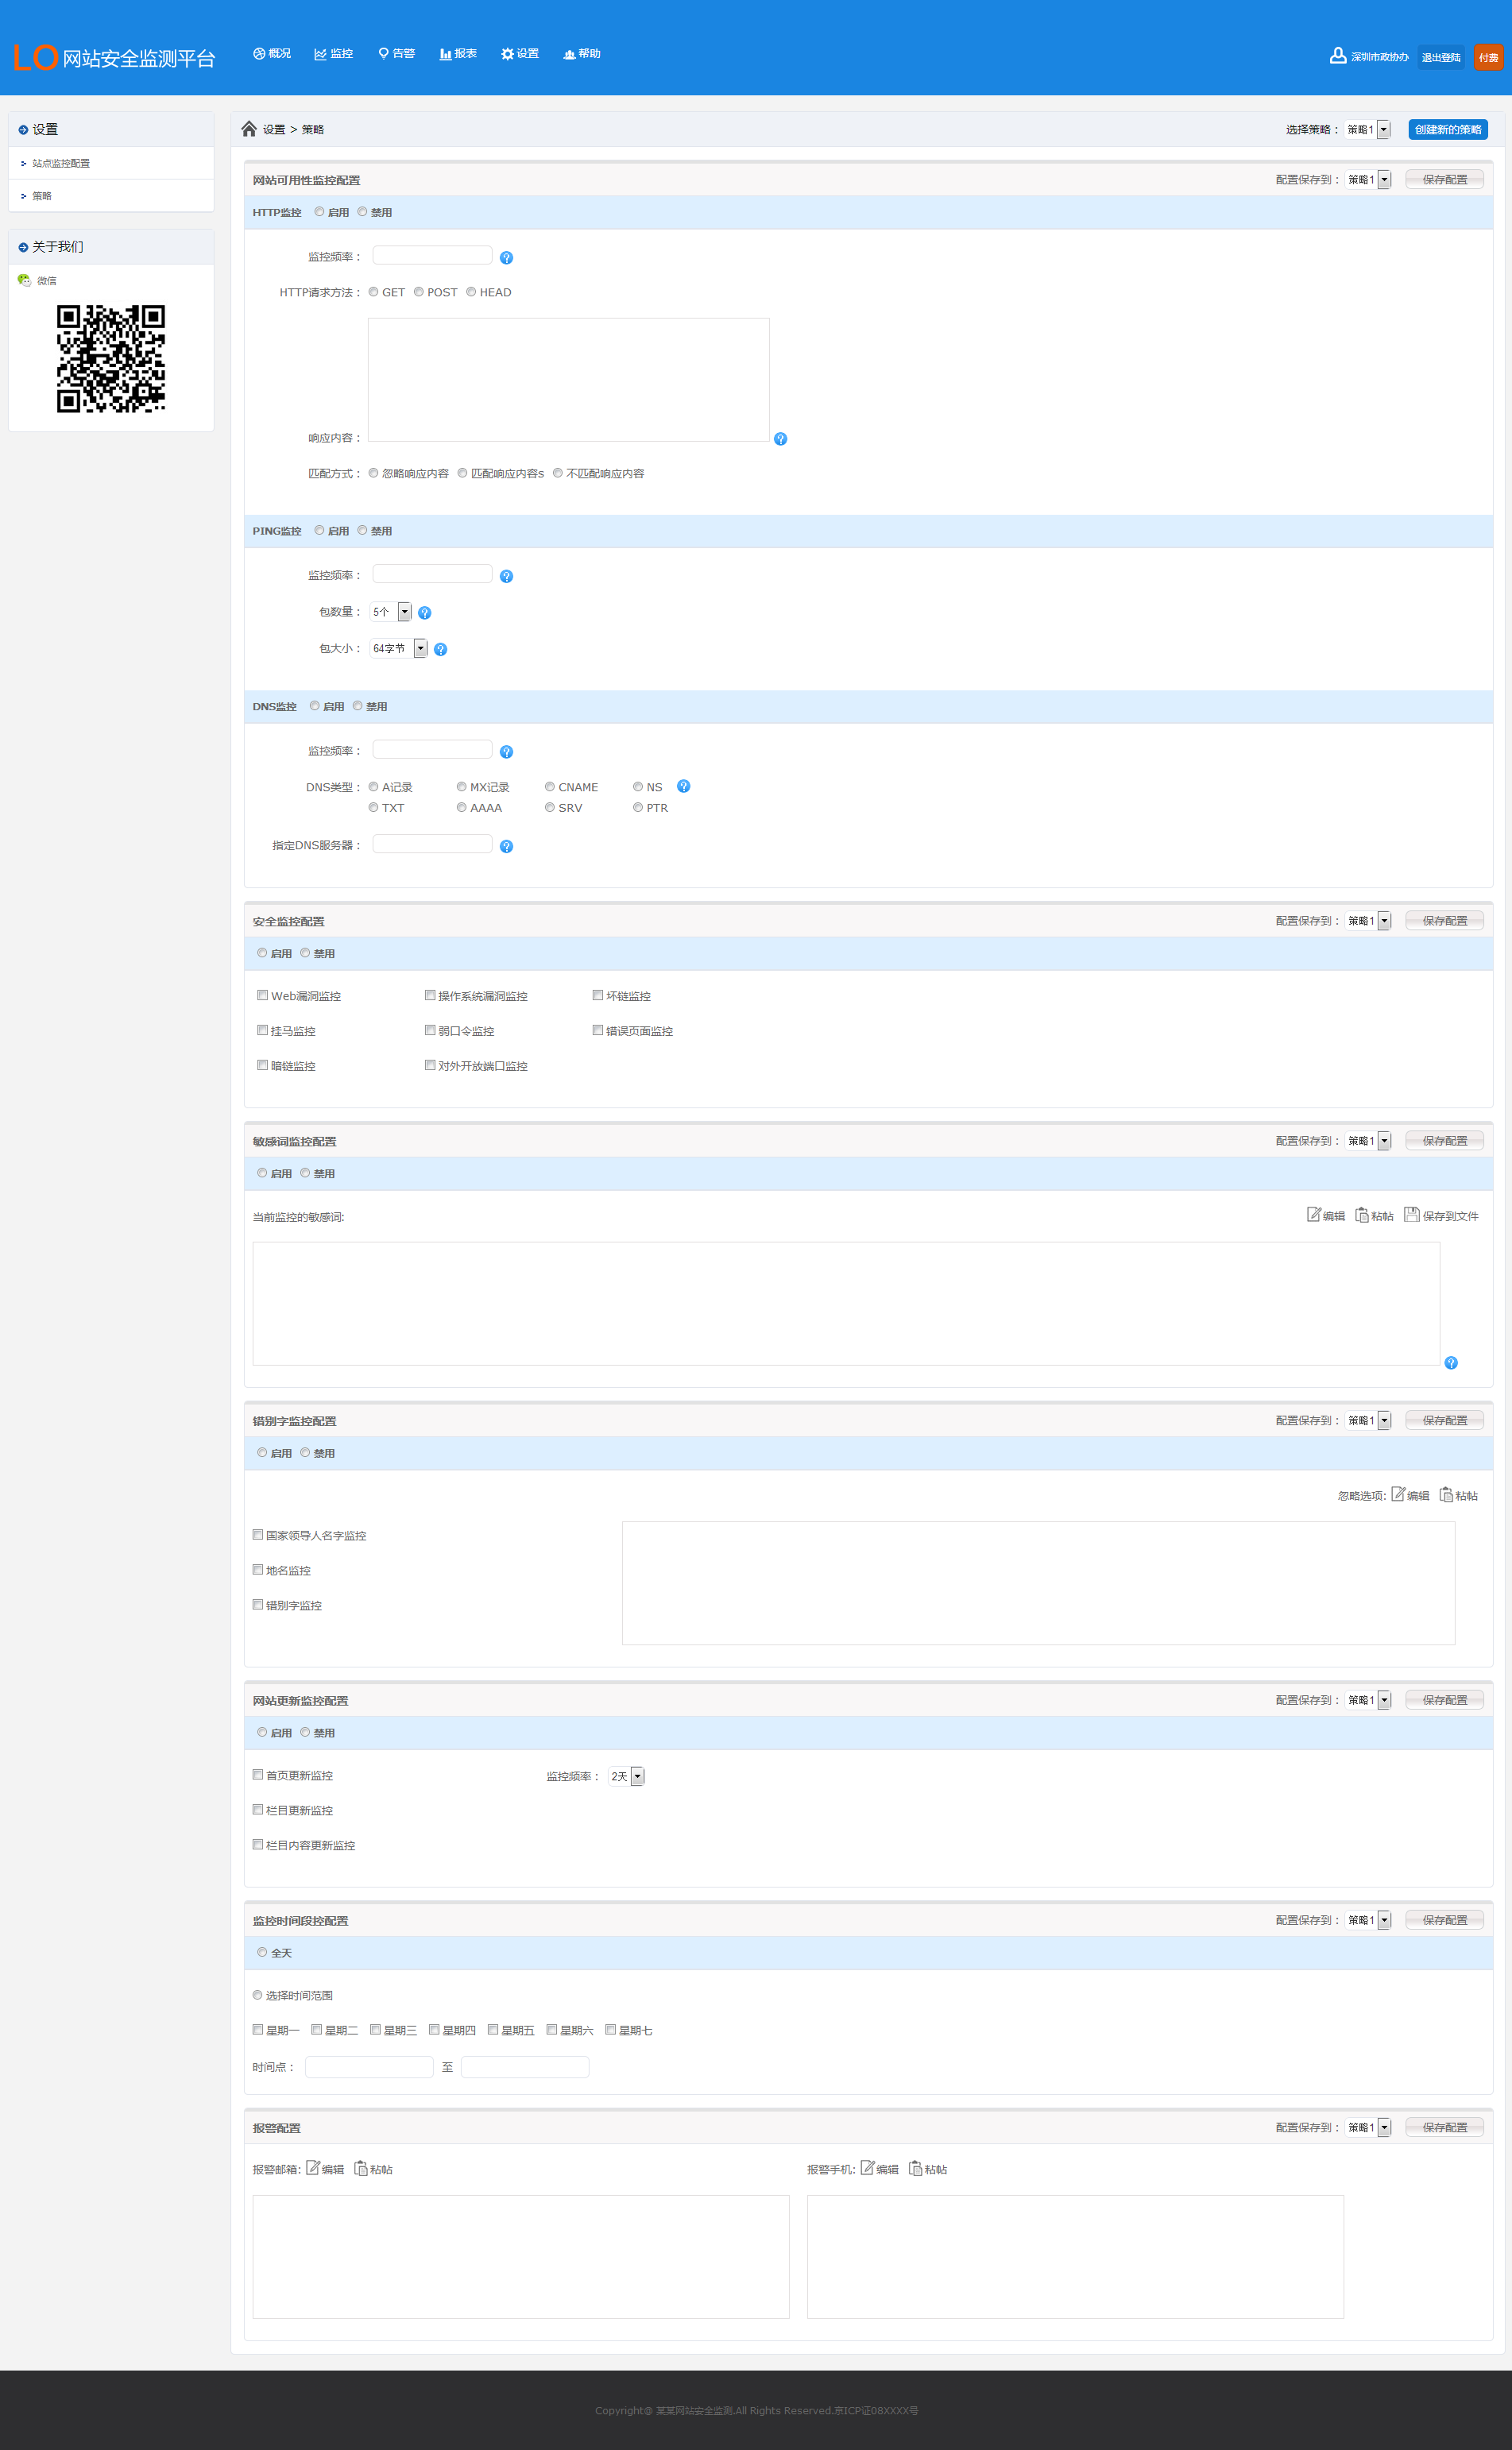
Task: Select CNAME DNS record type
Action: click(549, 786)
